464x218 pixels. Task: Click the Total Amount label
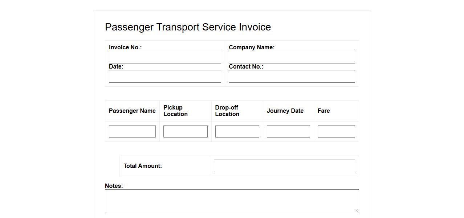143,166
